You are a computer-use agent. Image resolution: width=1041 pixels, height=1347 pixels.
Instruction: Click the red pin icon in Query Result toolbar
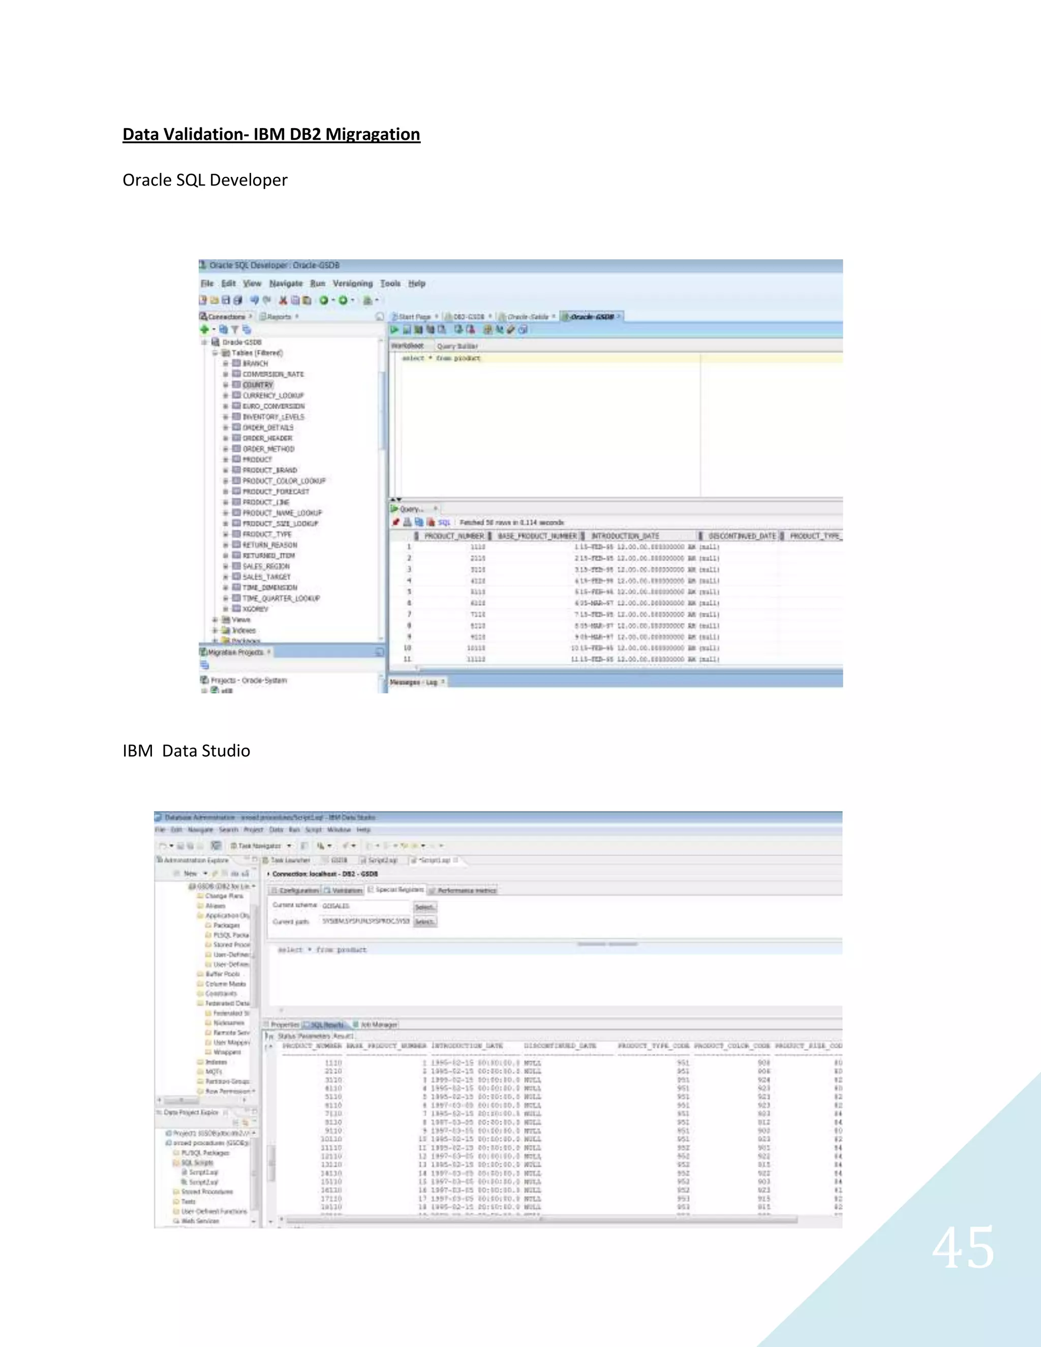tap(396, 523)
